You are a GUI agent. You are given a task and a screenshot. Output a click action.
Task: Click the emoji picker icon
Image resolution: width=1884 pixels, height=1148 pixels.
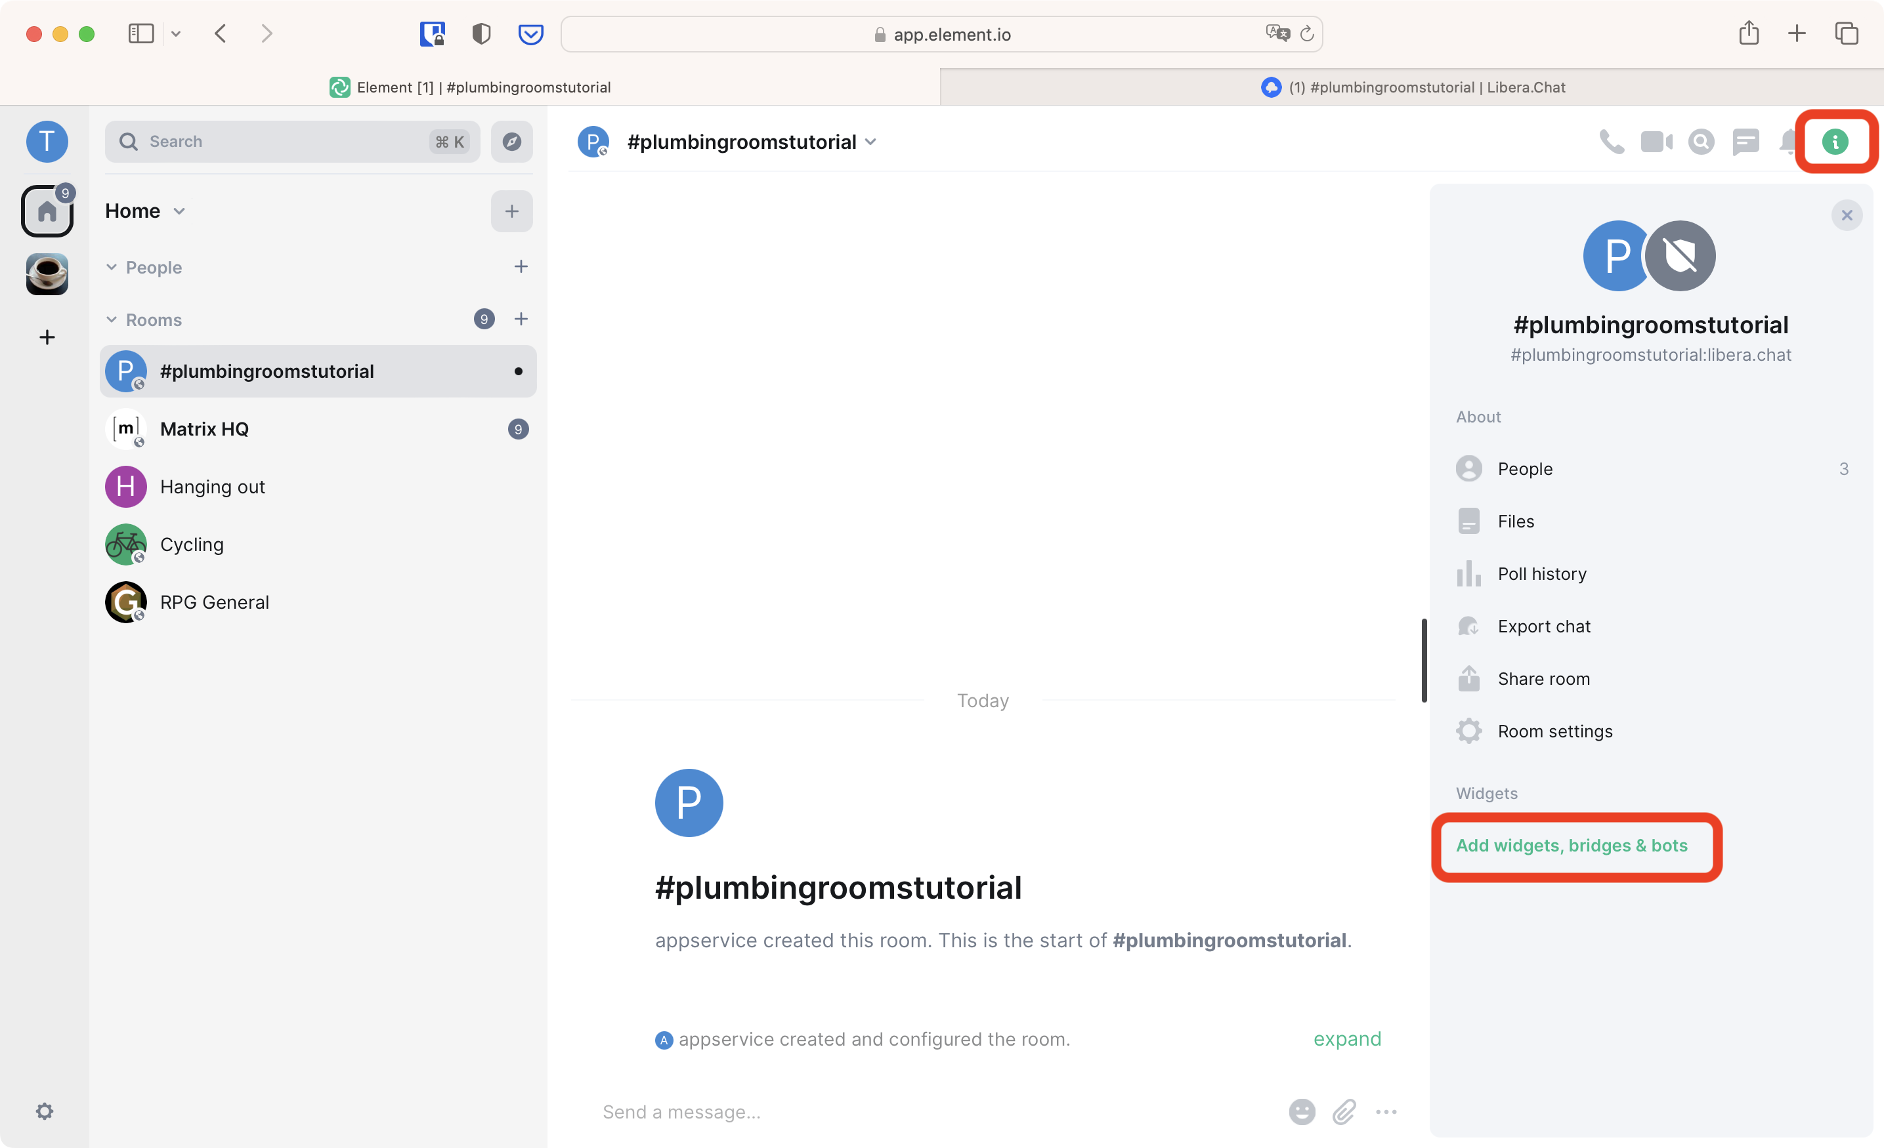tap(1301, 1112)
